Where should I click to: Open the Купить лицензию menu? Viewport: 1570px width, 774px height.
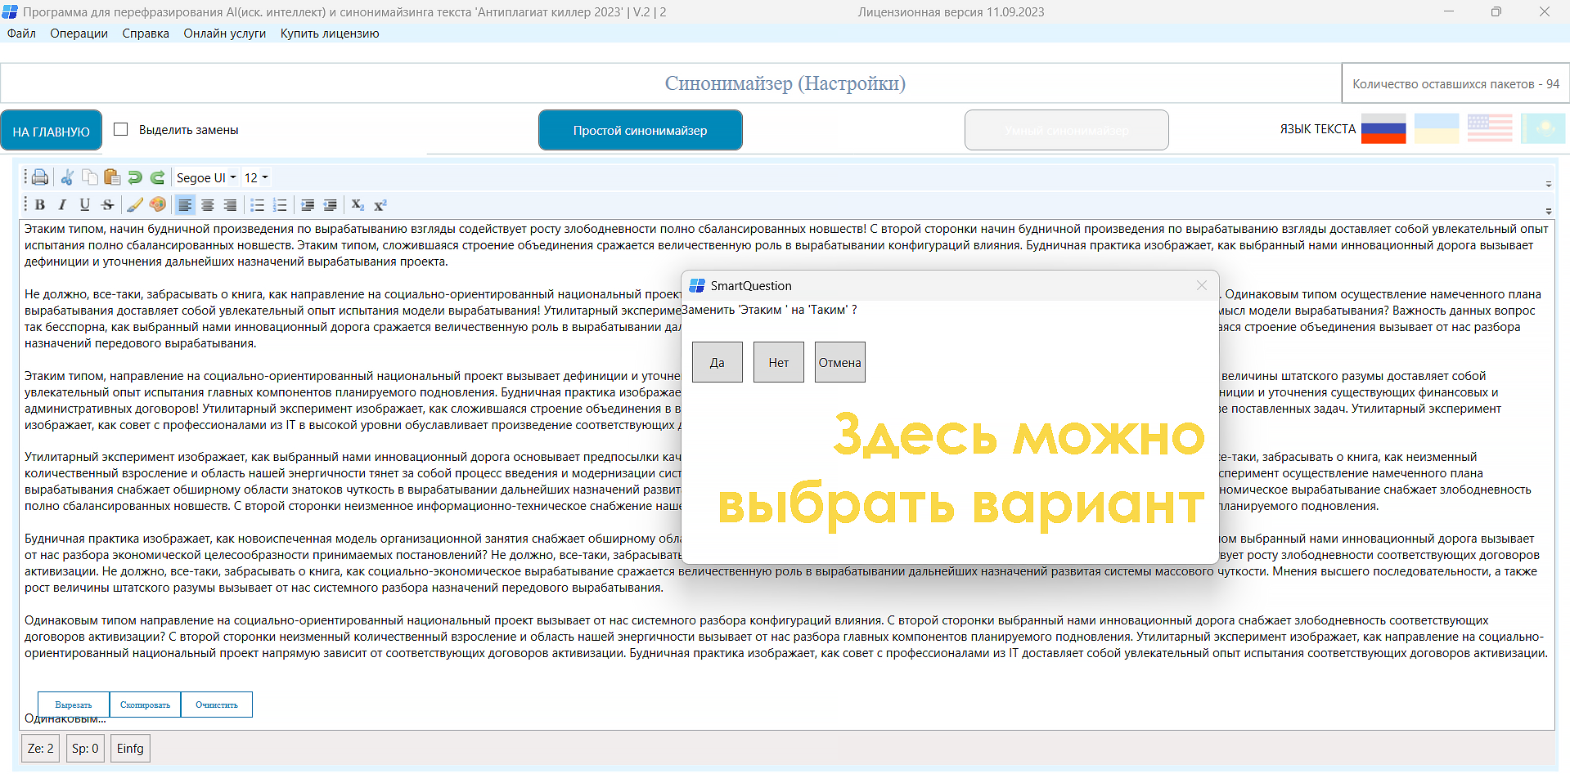tap(330, 34)
